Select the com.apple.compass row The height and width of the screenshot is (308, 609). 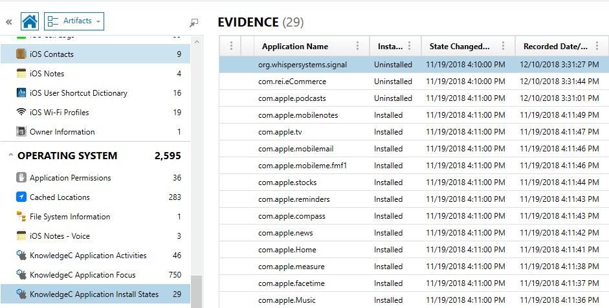click(414, 216)
